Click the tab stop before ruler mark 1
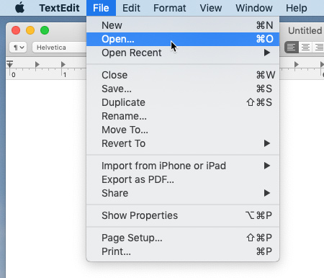Screen dimensions: 324x278 pyautogui.click(x=37, y=64)
